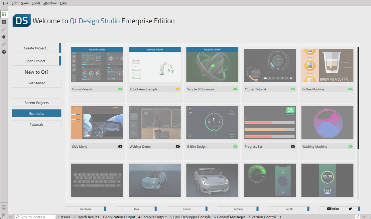Type in the locator search field
The width and height of the screenshot is (371, 219).
pyautogui.click(x=34, y=217)
